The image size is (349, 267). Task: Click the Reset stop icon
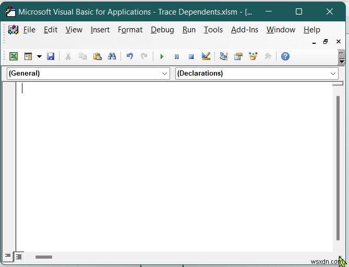191,56
